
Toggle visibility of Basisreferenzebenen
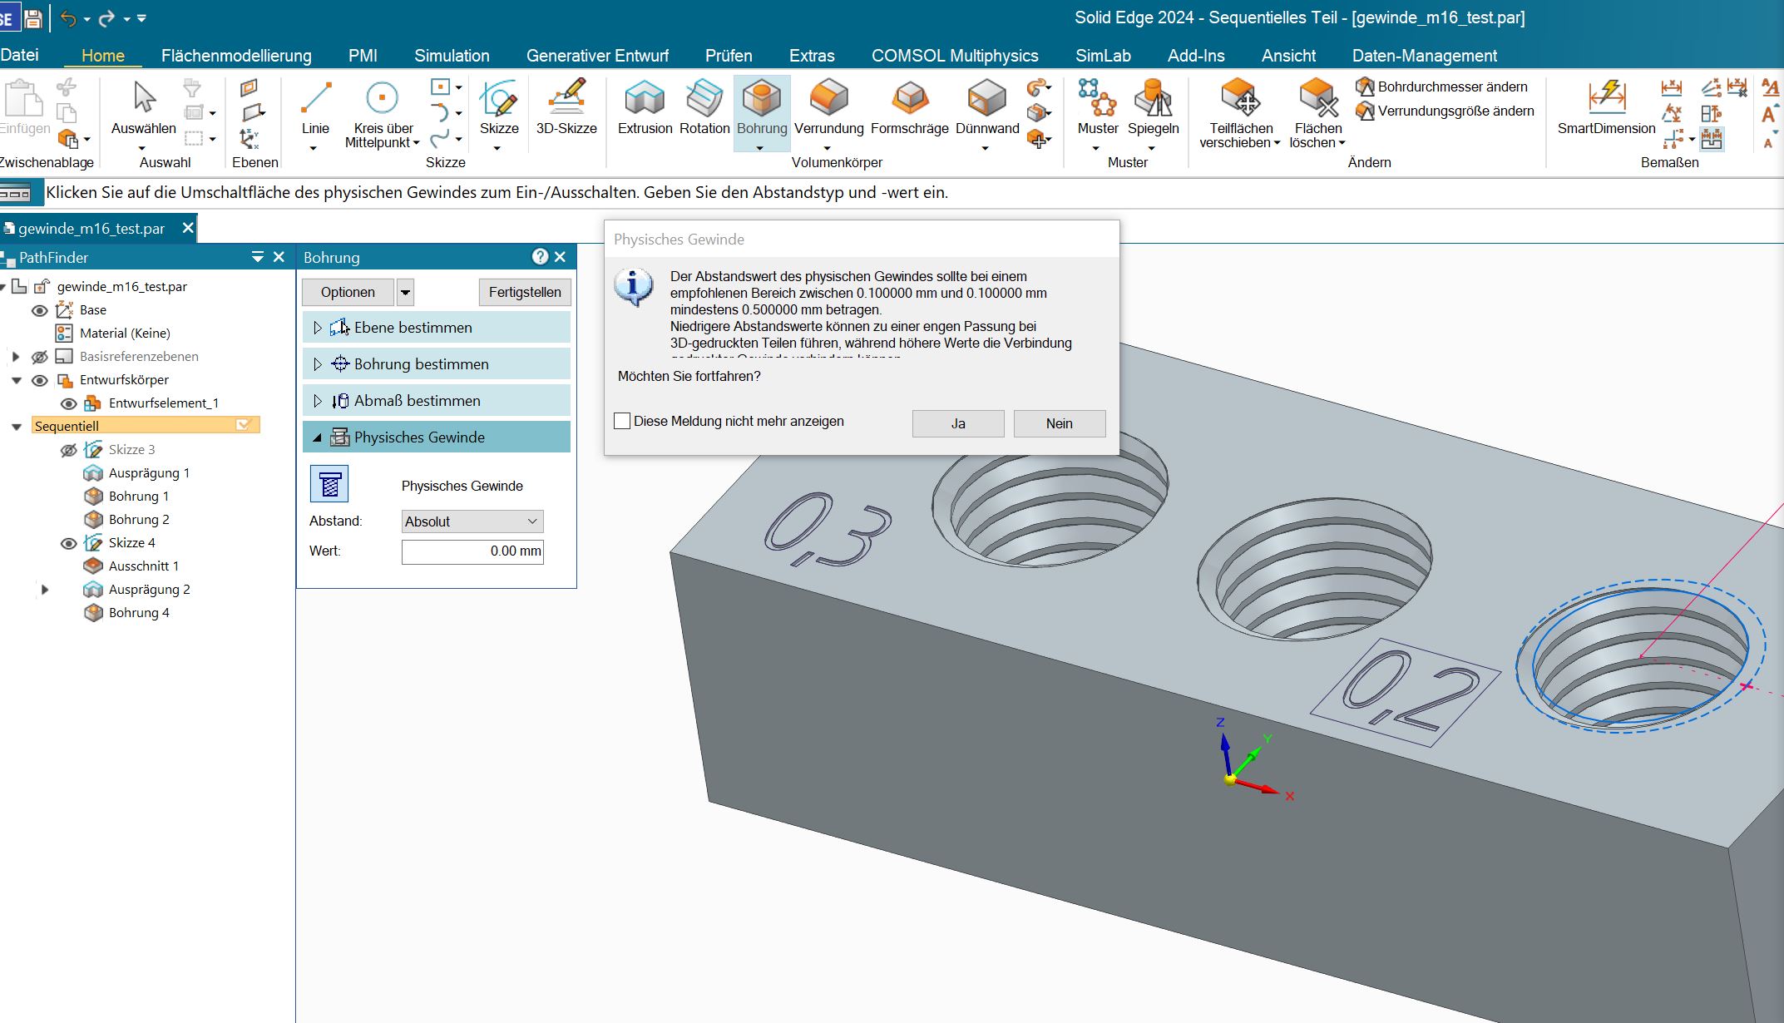click(39, 357)
